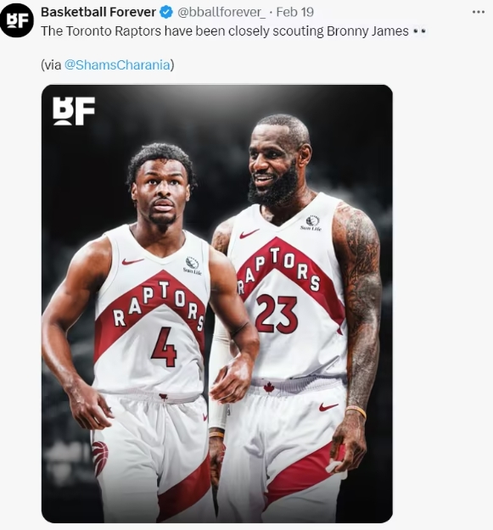493x530 pixels.
Task: Click the number 23 on the jersey
Action: coord(277,315)
